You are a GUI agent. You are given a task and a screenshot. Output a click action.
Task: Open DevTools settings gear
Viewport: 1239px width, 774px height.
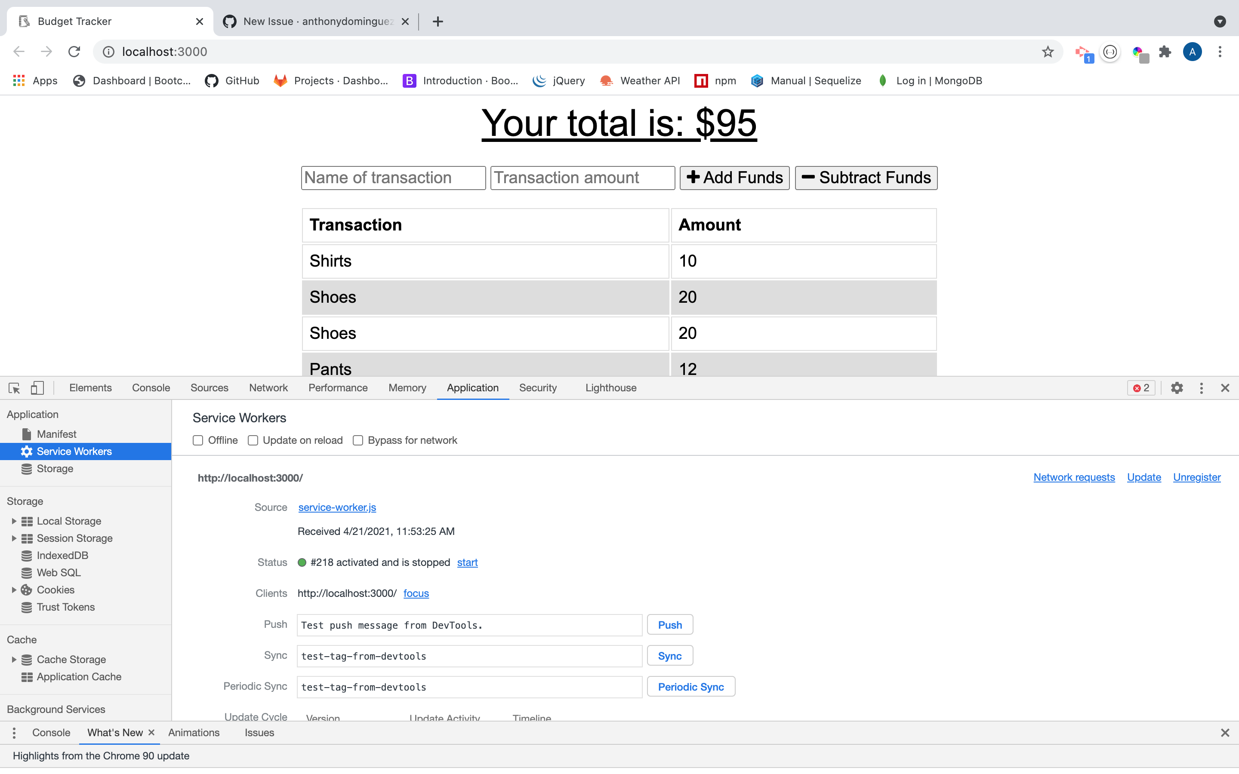(1177, 387)
